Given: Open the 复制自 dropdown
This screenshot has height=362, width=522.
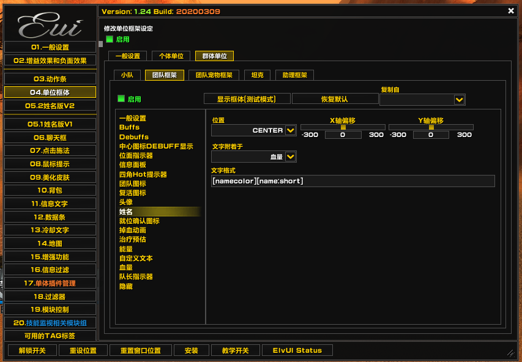Looking at the screenshot, I should pyautogui.click(x=459, y=100).
